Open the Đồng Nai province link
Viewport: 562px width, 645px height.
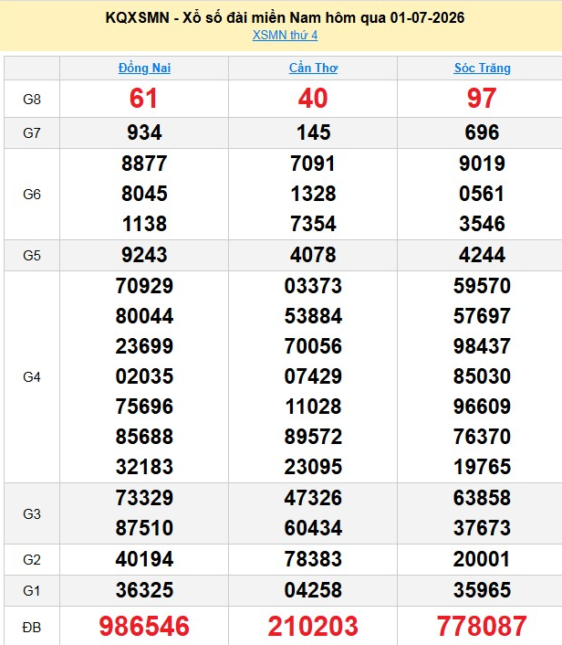pos(144,68)
